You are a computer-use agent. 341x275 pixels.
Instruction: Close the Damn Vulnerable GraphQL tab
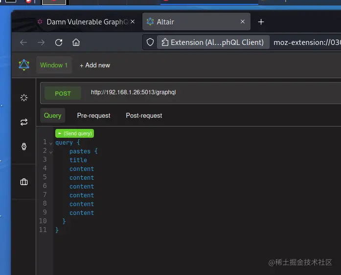(133, 21)
